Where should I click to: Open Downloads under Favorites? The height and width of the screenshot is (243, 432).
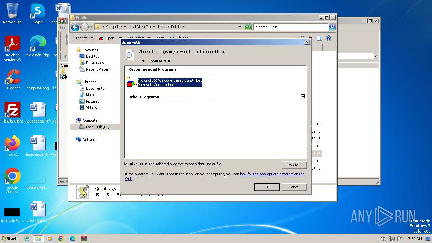95,63
